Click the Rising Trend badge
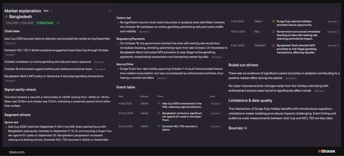This screenshot has width=344, height=156. 45,23
